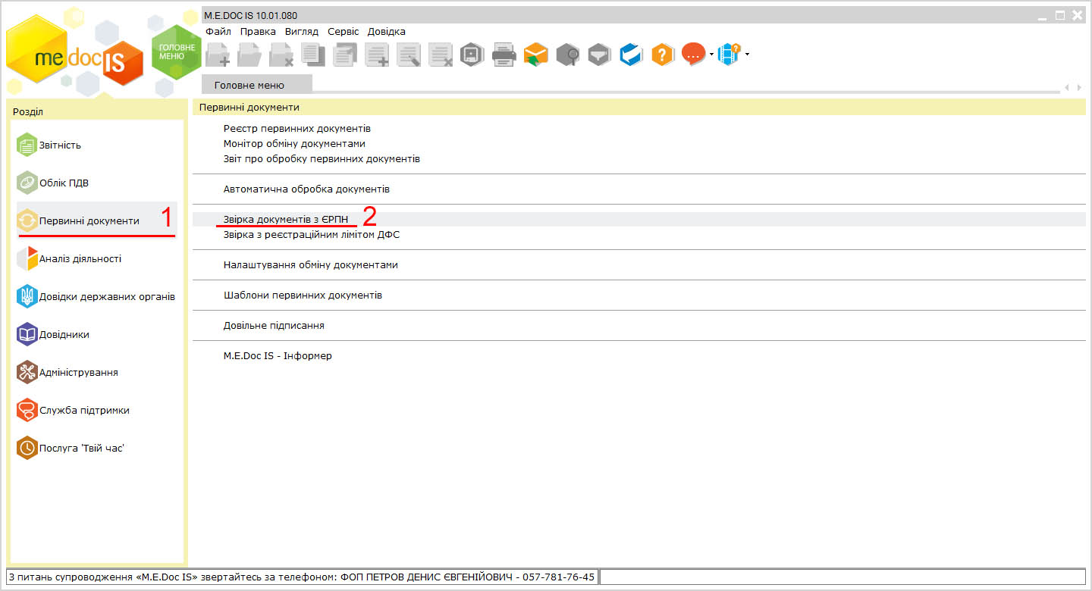Open the Облік ПДВ section
This screenshot has width=1092, height=591.
click(97, 183)
